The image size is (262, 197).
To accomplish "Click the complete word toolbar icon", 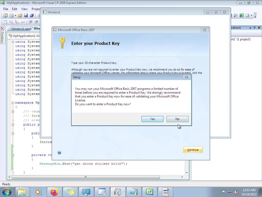I will click(x=23, y=22).
